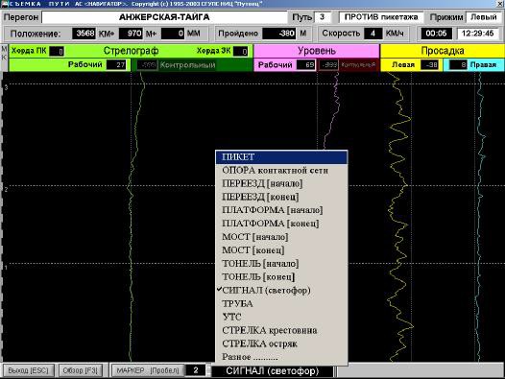Pick ПЛАТФОРМА [начало] from the list
Image resolution: width=505 pixels, height=379 pixels.
pyautogui.click(x=281, y=210)
